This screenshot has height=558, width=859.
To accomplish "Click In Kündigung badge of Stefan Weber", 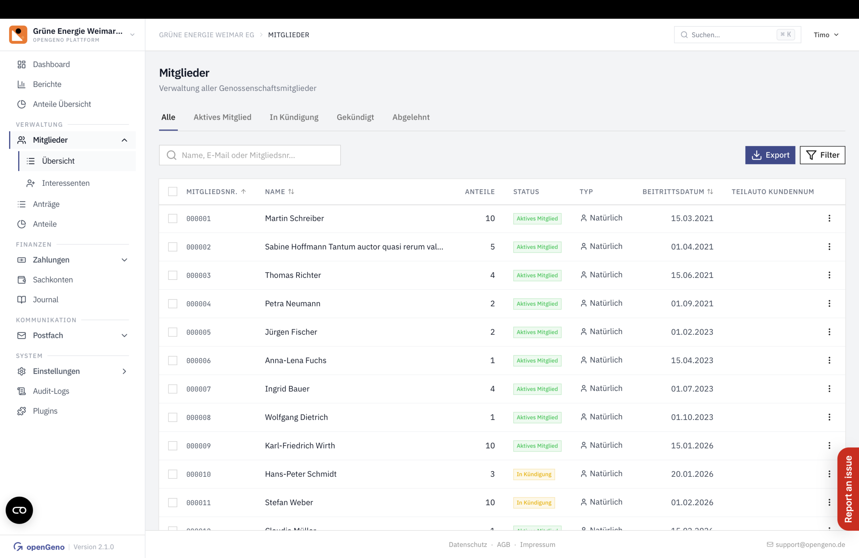I will click(x=534, y=502).
